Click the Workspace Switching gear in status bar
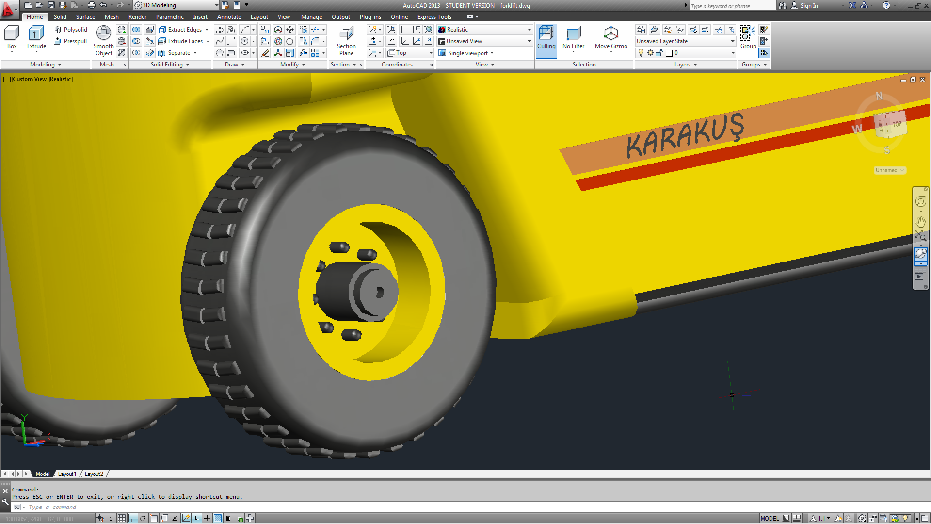This screenshot has height=524, width=931. pyautogui.click(x=862, y=518)
